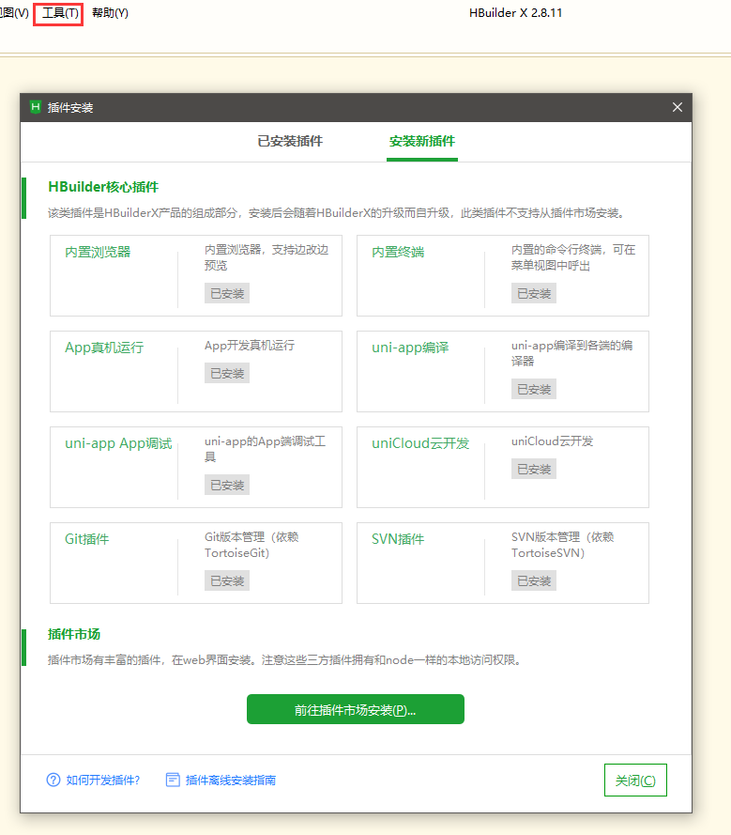
Task: Open the 视图(V) menu
Action: point(14,13)
